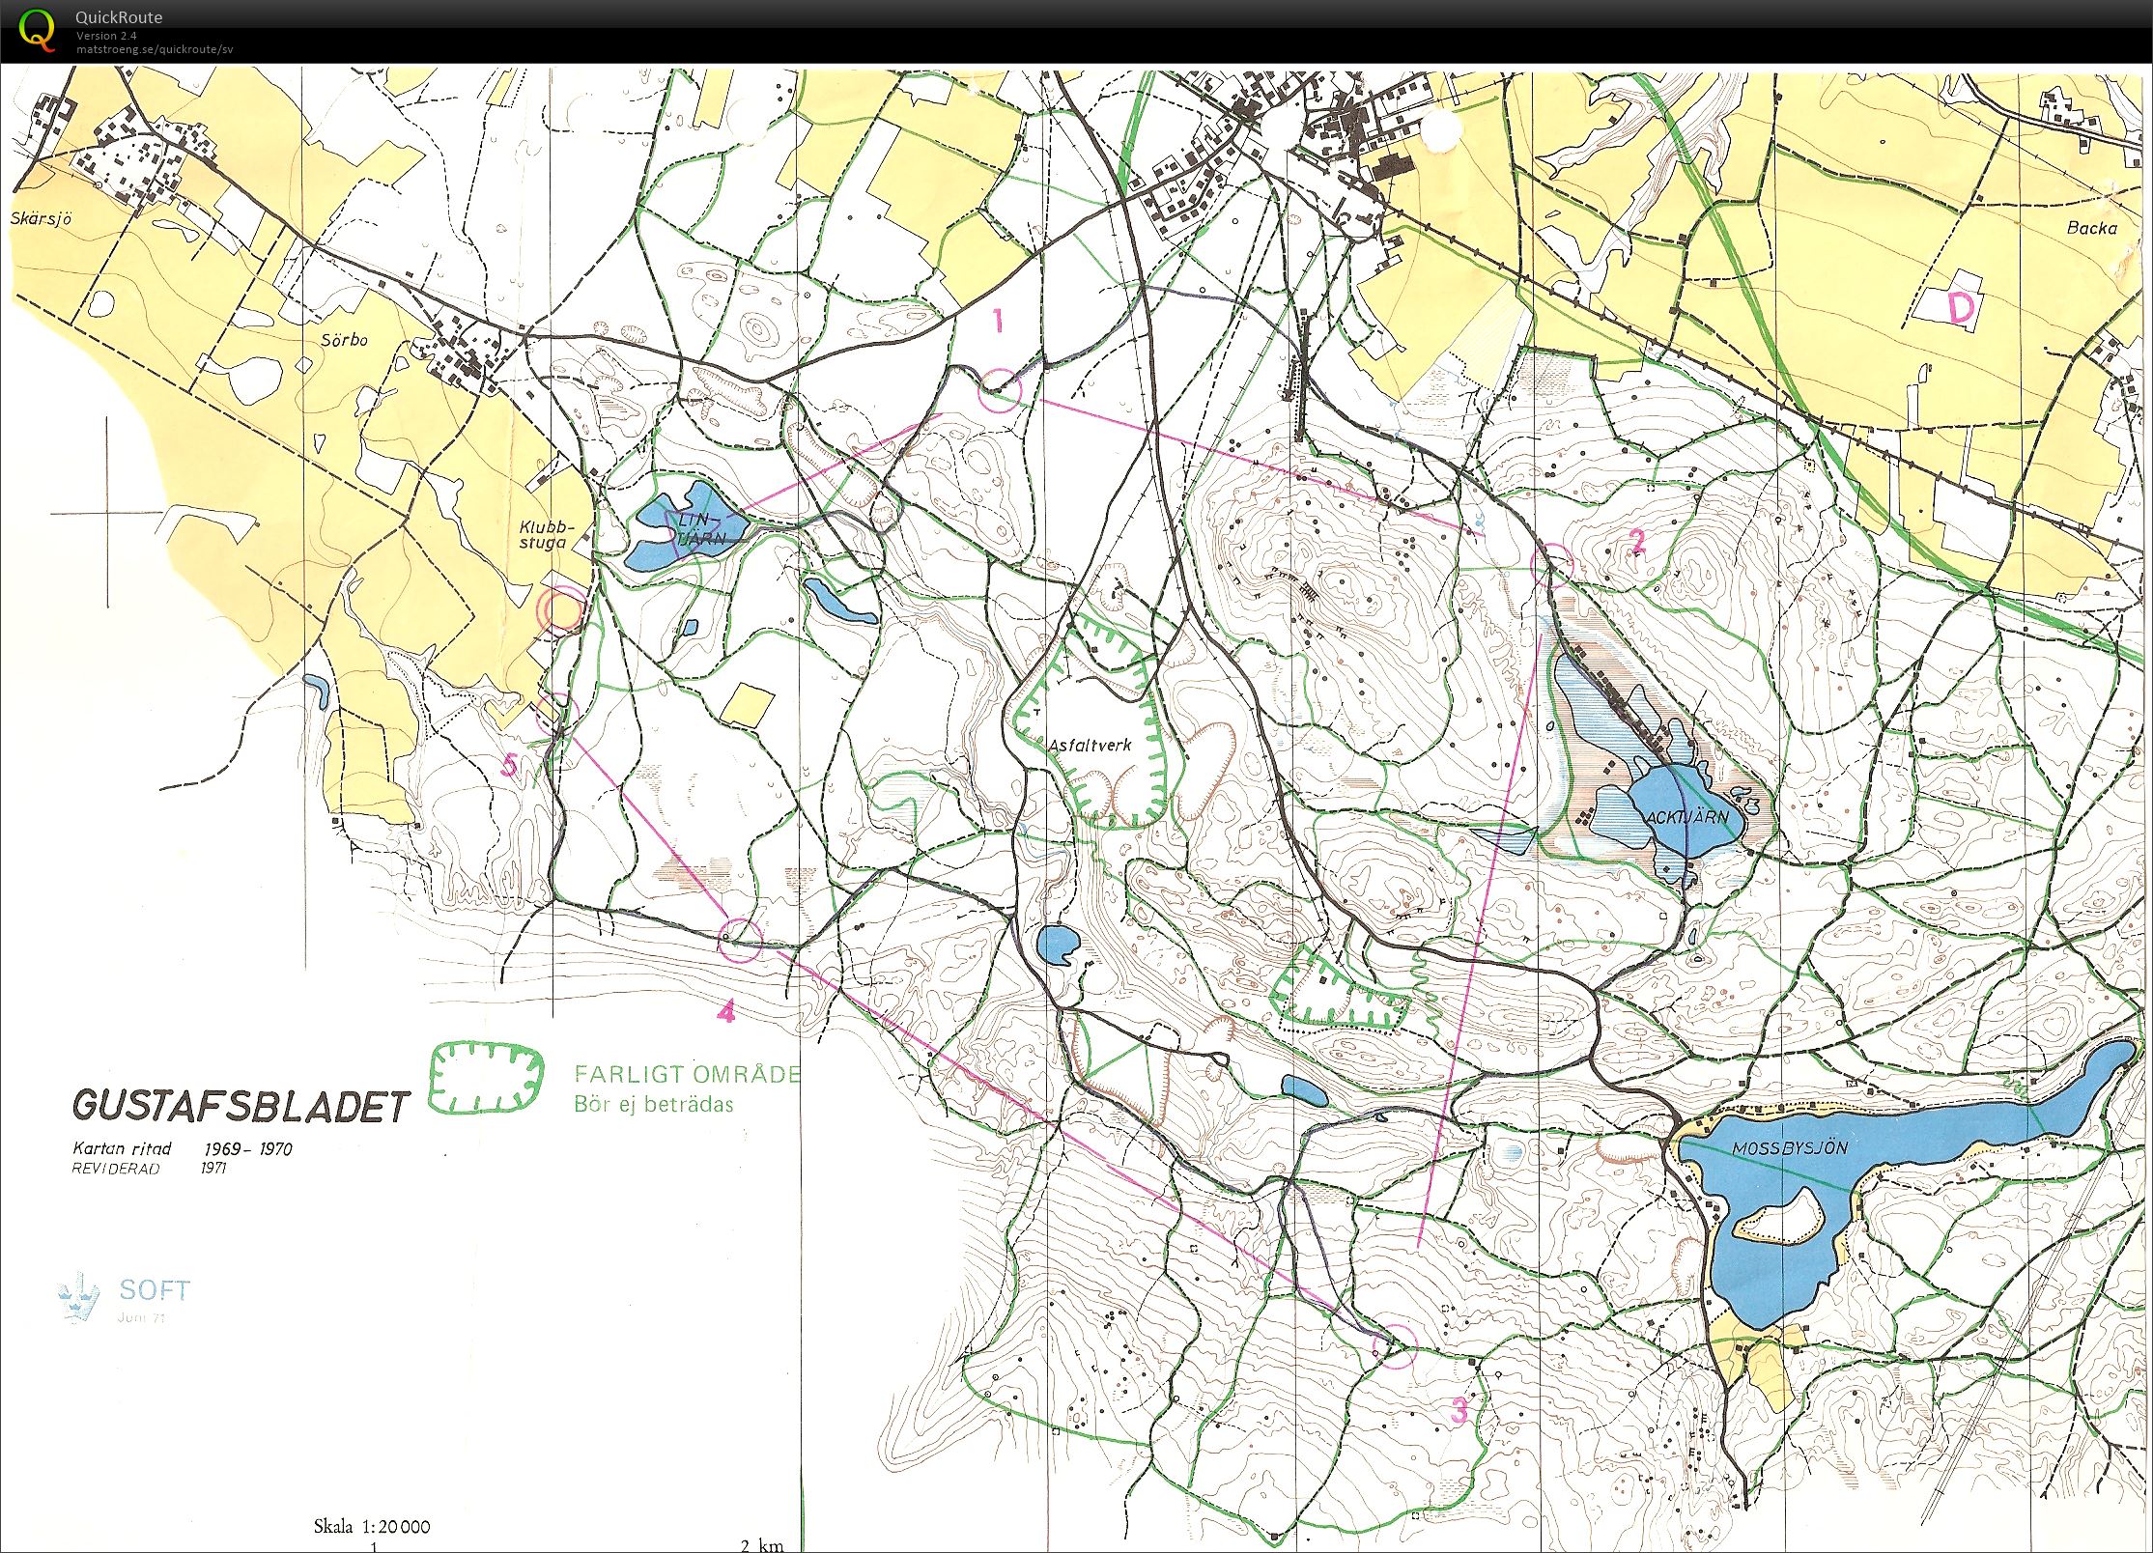The width and height of the screenshot is (2153, 1553).
Task: Click the ACKTJÄRN lake label
Action: pos(1686,817)
